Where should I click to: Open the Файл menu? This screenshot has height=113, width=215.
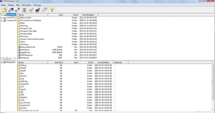(3, 5)
